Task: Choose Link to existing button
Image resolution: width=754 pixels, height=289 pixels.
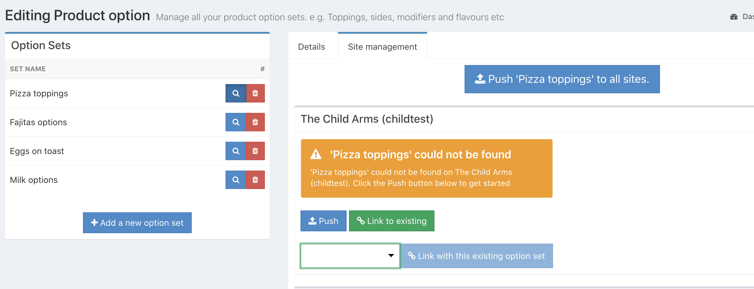Action: (x=391, y=221)
